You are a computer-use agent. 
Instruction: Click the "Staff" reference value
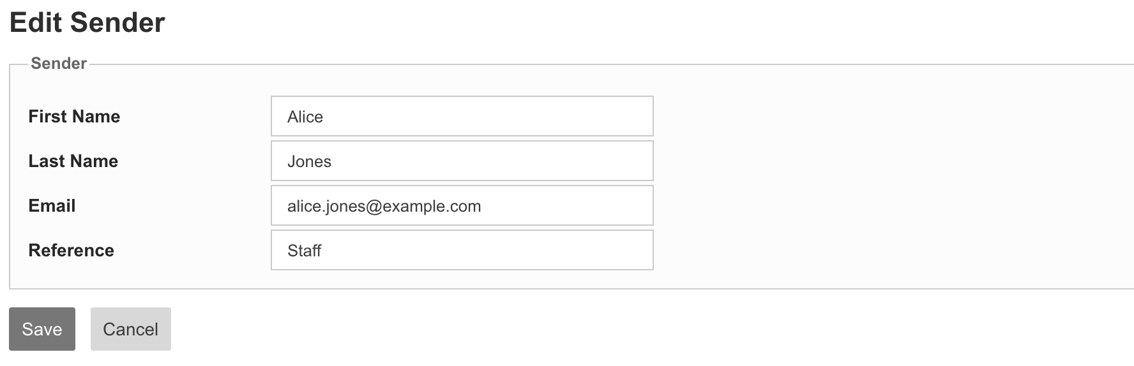point(304,251)
